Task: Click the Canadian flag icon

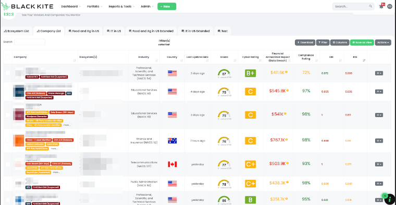Action: pos(172,164)
